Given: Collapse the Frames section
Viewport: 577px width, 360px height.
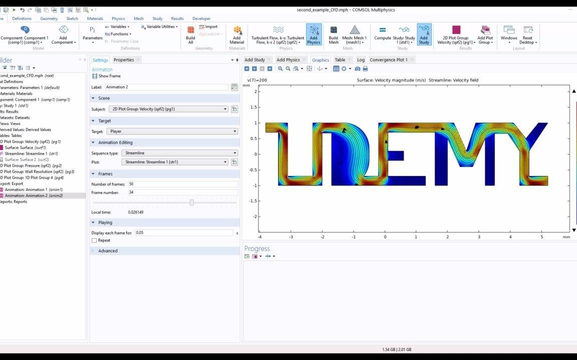Looking at the screenshot, I should tap(93, 174).
